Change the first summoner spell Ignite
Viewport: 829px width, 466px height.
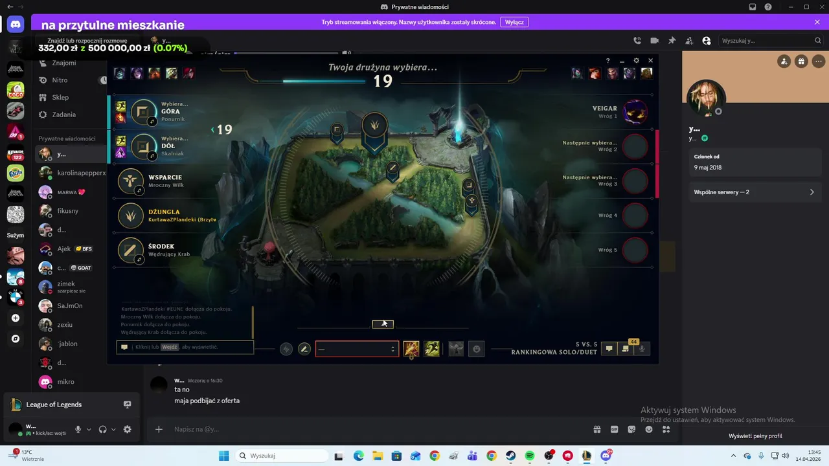point(411,349)
